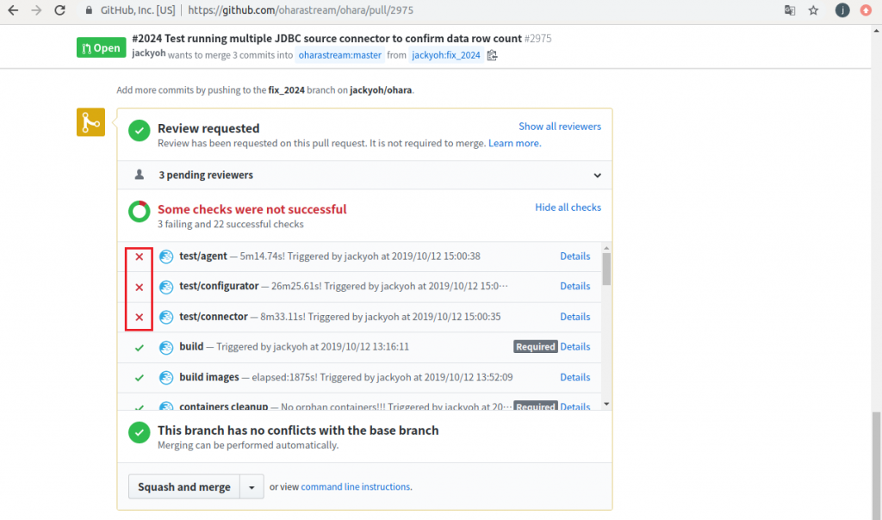Screen dimensions: 882x520
Task: Click the test/agent CI service avatar icon
Action: point(166,256)
